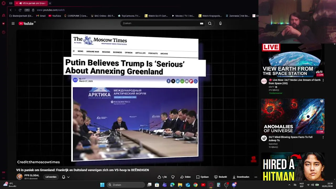This screenshot has width=336, height=189.
Task: Open the COREPUNK bookmark
Action: click(76, 16)
